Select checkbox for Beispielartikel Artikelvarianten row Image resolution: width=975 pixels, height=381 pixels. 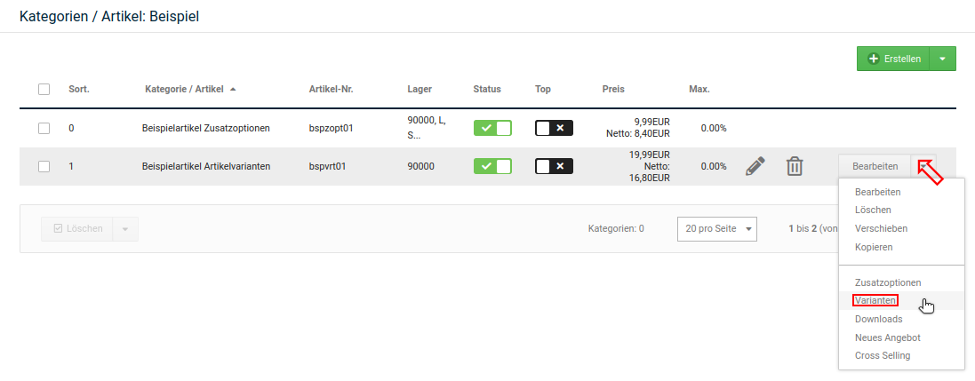pos(44,166)
